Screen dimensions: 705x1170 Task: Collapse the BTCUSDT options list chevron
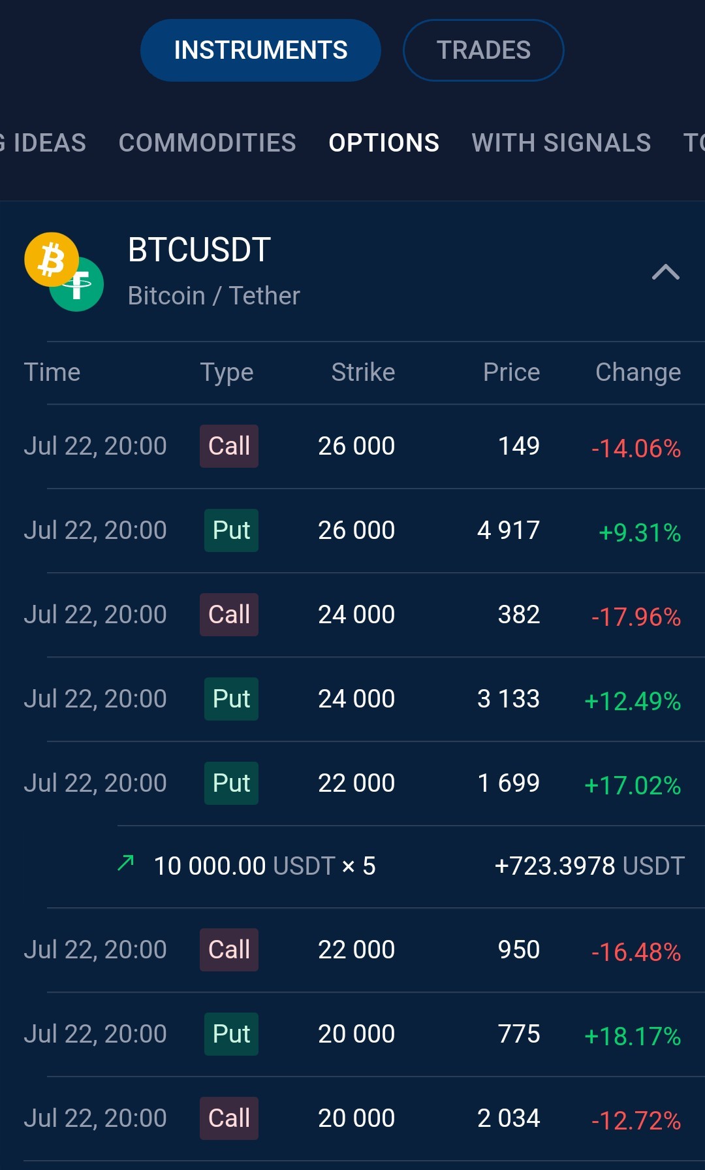666,272
